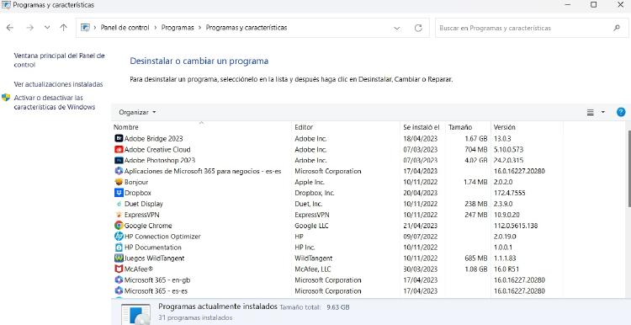Click the WildTangent editor cell
The height and width of the screenshot is (325, 631).
point(314,258)
